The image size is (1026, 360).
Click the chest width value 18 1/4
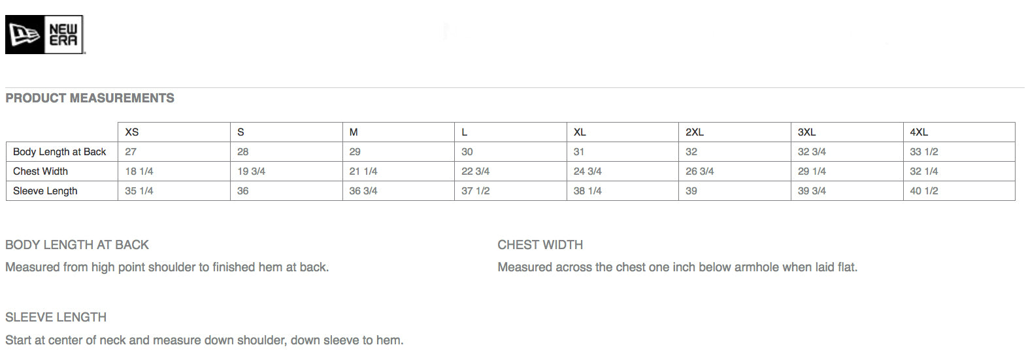[x=139, y=171]
